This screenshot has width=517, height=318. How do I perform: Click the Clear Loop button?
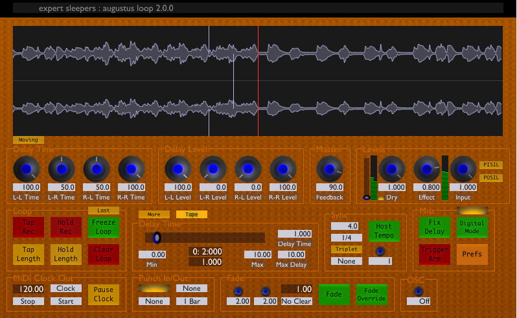coord(104,255)
